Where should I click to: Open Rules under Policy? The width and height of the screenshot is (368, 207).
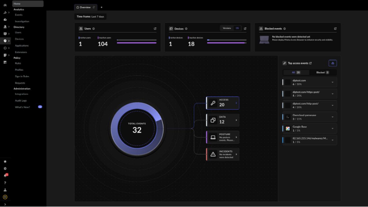(18, 63)
